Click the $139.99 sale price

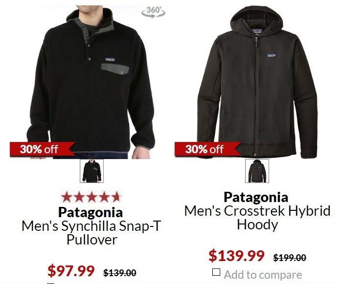tap(236, 256)
